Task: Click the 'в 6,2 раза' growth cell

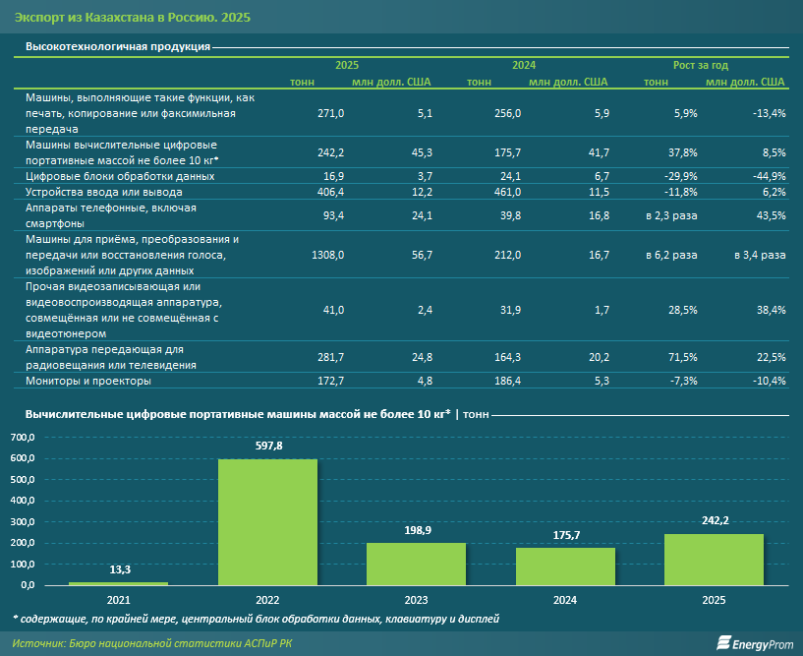Action: pos(671,255)
